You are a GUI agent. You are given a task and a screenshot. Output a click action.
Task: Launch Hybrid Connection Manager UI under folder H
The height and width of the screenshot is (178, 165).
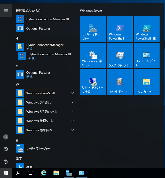tap(46, 56)
